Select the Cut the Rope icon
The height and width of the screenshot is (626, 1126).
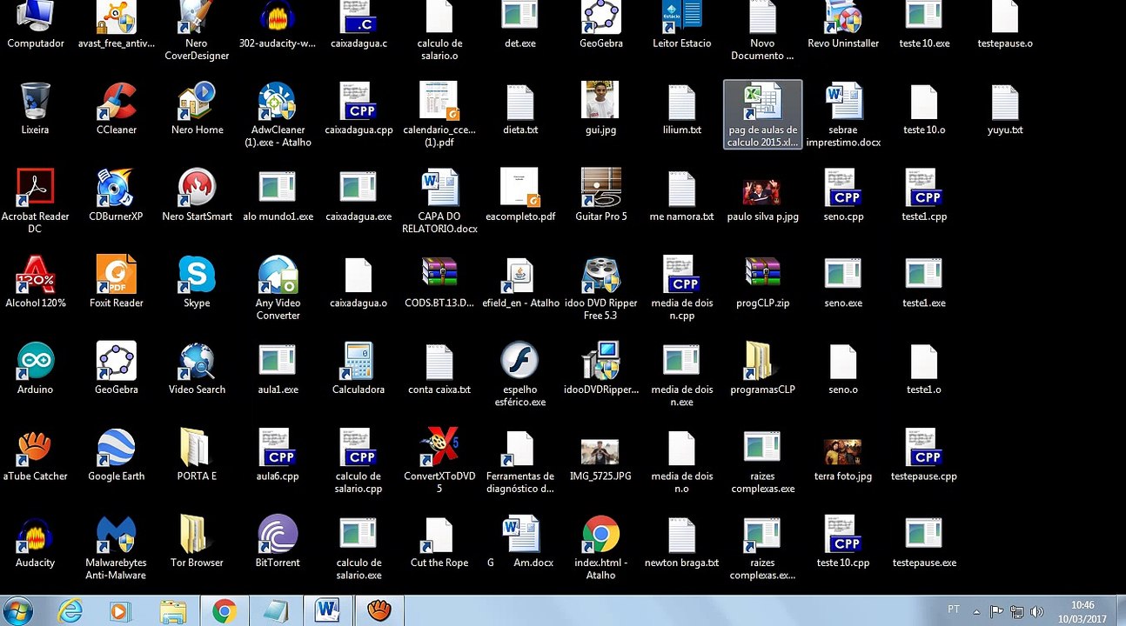pos(439,542)
